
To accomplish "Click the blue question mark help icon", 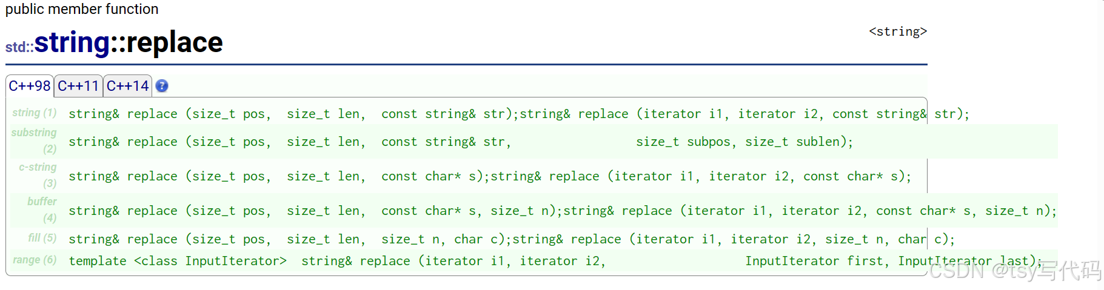I will (162, 86).
